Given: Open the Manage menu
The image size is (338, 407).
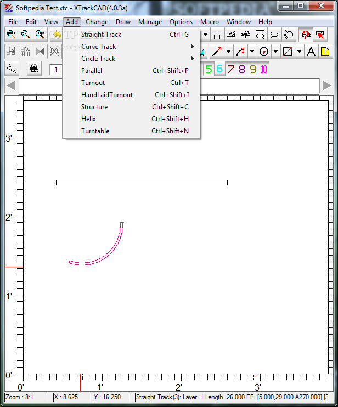Looking at the screenshot, I should (150, 22).
